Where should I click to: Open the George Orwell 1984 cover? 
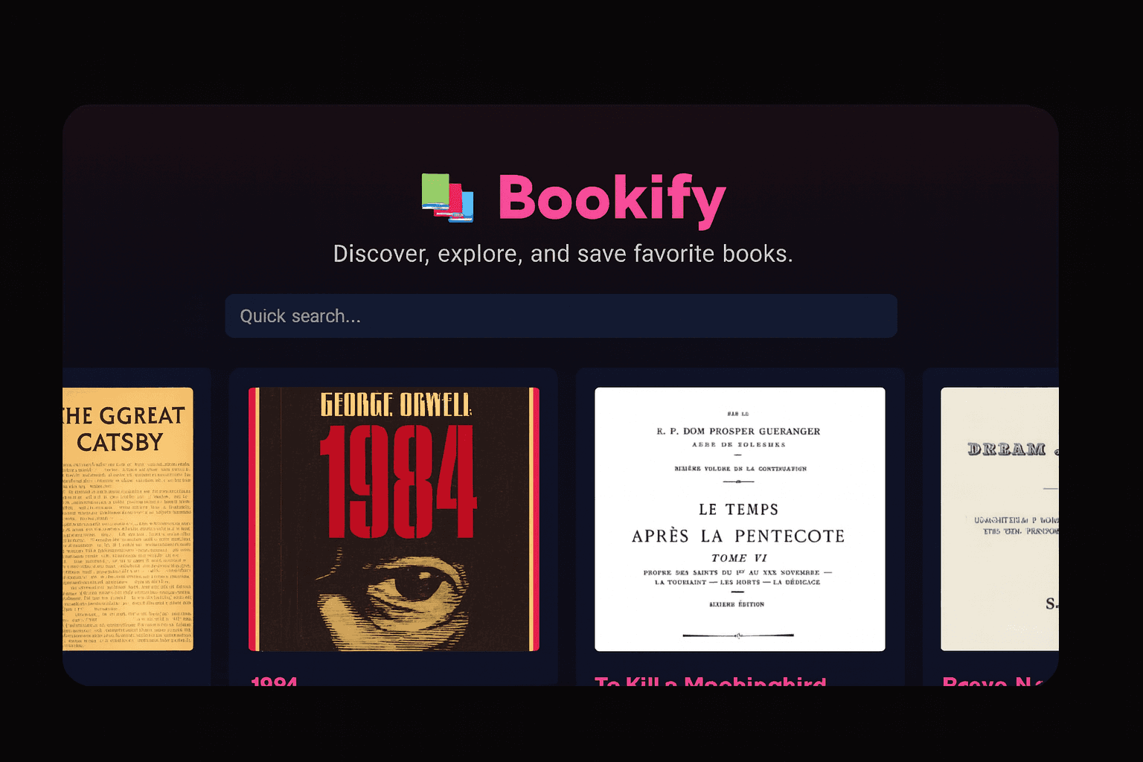[x=394, y=519]
